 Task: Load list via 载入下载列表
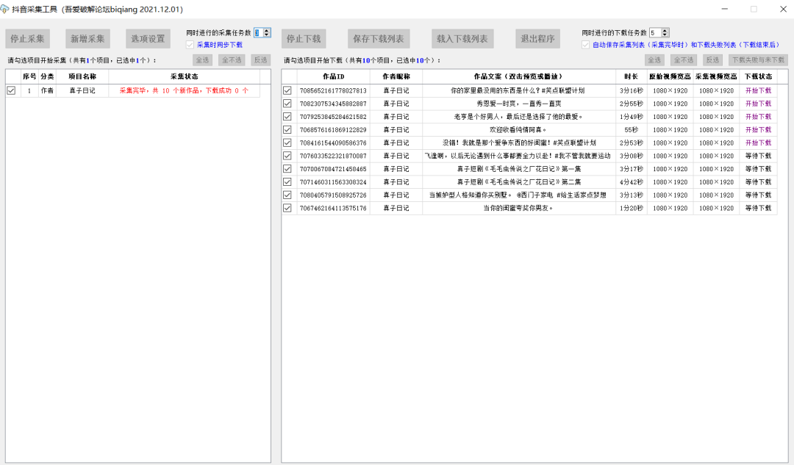point(462,39)
